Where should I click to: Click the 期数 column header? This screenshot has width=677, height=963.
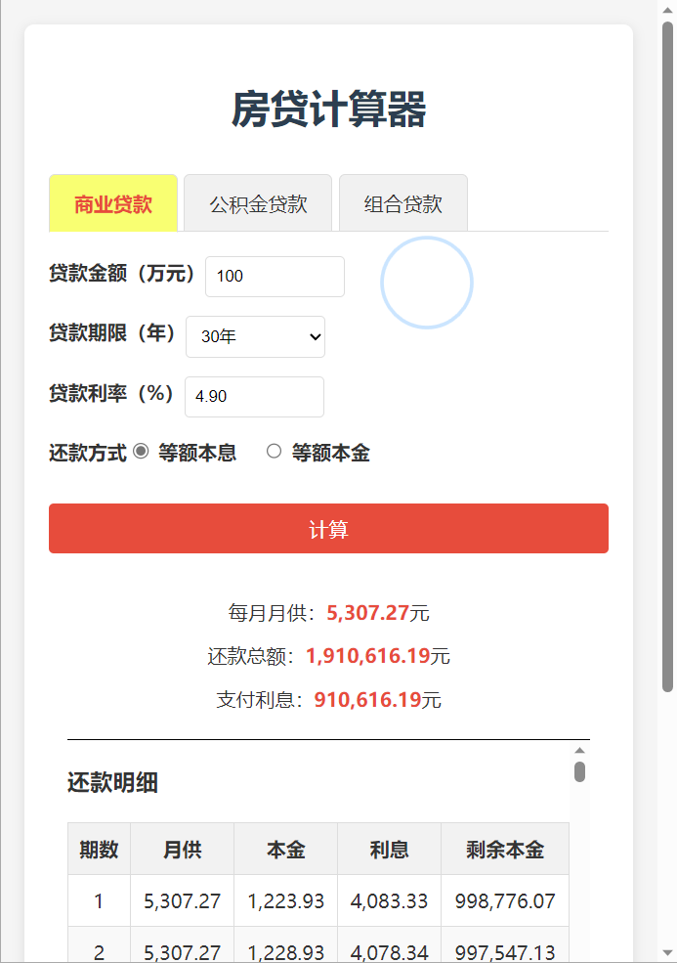[x=99, y=849]
